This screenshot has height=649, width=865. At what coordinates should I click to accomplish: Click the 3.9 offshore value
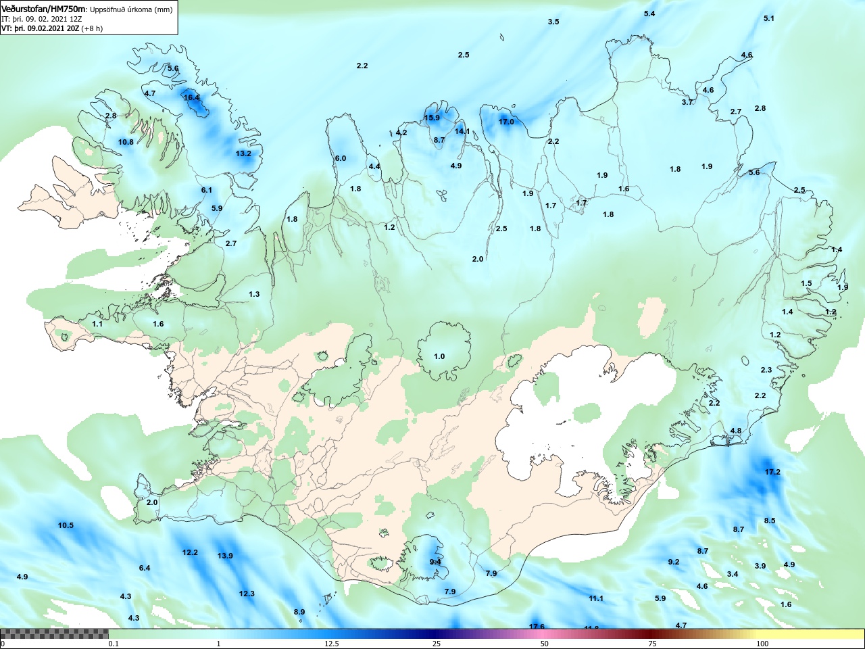tap(760, 566)
